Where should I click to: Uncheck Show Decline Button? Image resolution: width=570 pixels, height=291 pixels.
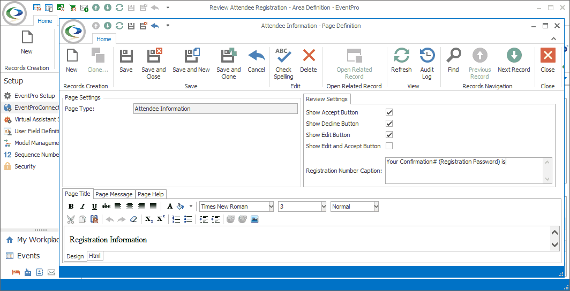pos(389,124)
